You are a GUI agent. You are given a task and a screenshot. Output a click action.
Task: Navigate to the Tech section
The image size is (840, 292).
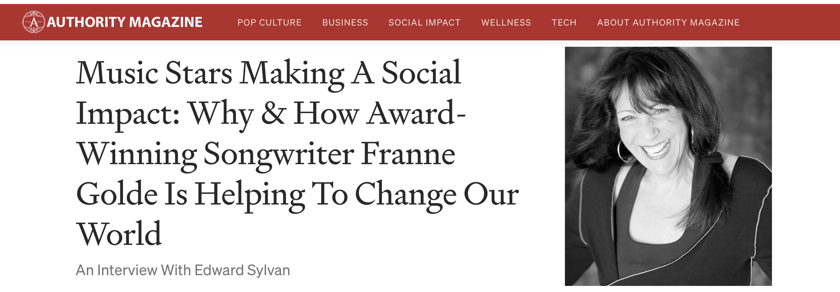point(564,23)
